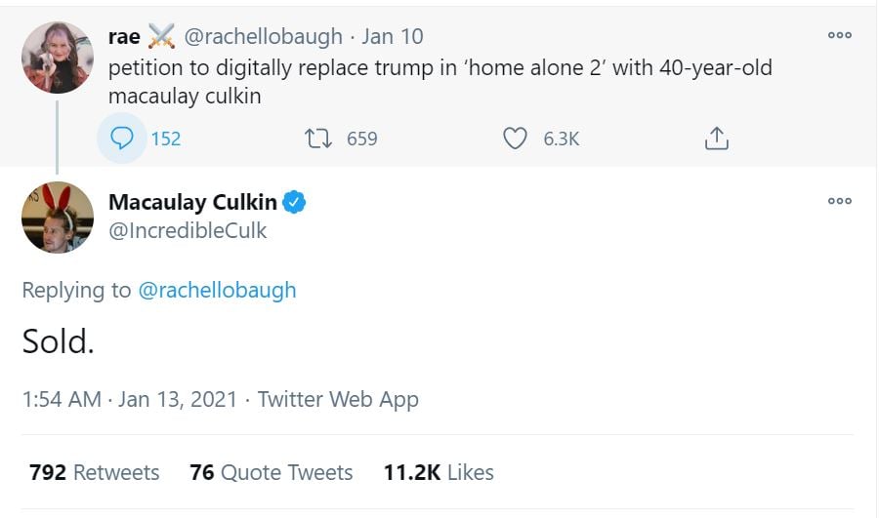View the 792 Retweets list

pos(95,472)
